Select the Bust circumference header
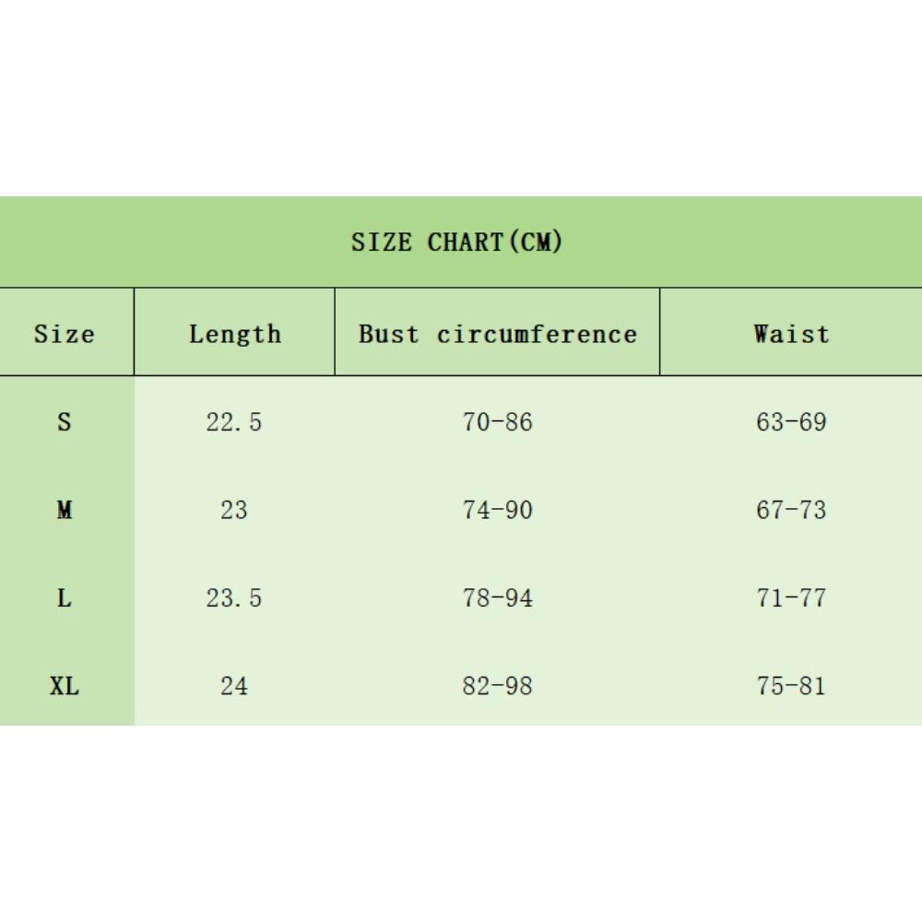This screenshot has height=922, width=922. click(498, 334)
